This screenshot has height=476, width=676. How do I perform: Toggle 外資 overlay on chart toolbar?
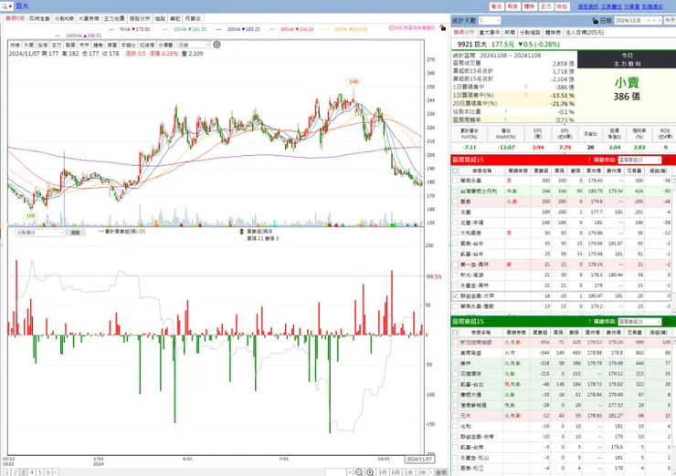pyautogui.click(x=28, y=45)
